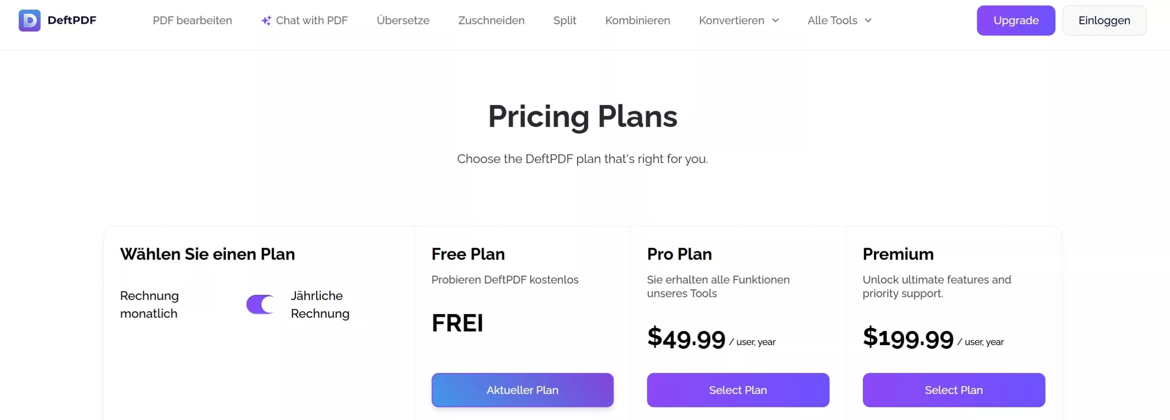Open the PDF bearbeiten menu item
The height and width of the screenshot is (420, 1170).
(x=192, y=21)
